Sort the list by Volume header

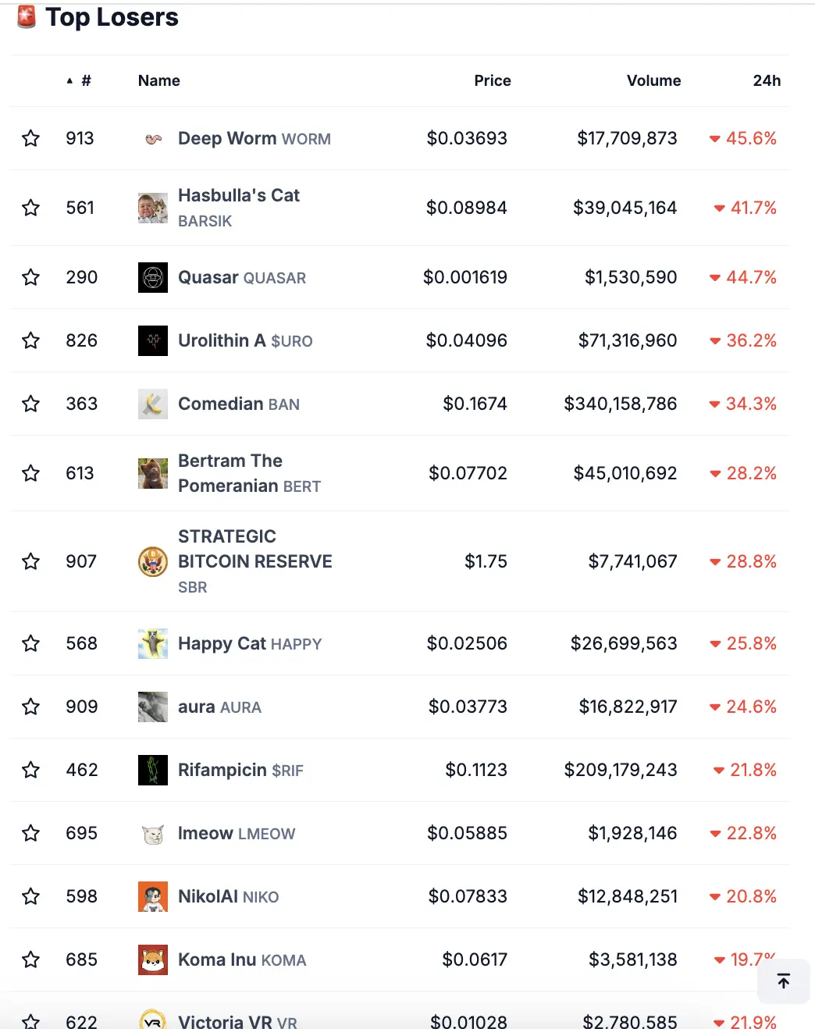tap(653, 80)
